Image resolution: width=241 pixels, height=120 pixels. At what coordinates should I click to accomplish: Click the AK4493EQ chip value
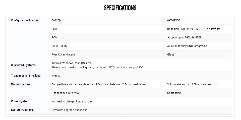[x=174, y=20]
